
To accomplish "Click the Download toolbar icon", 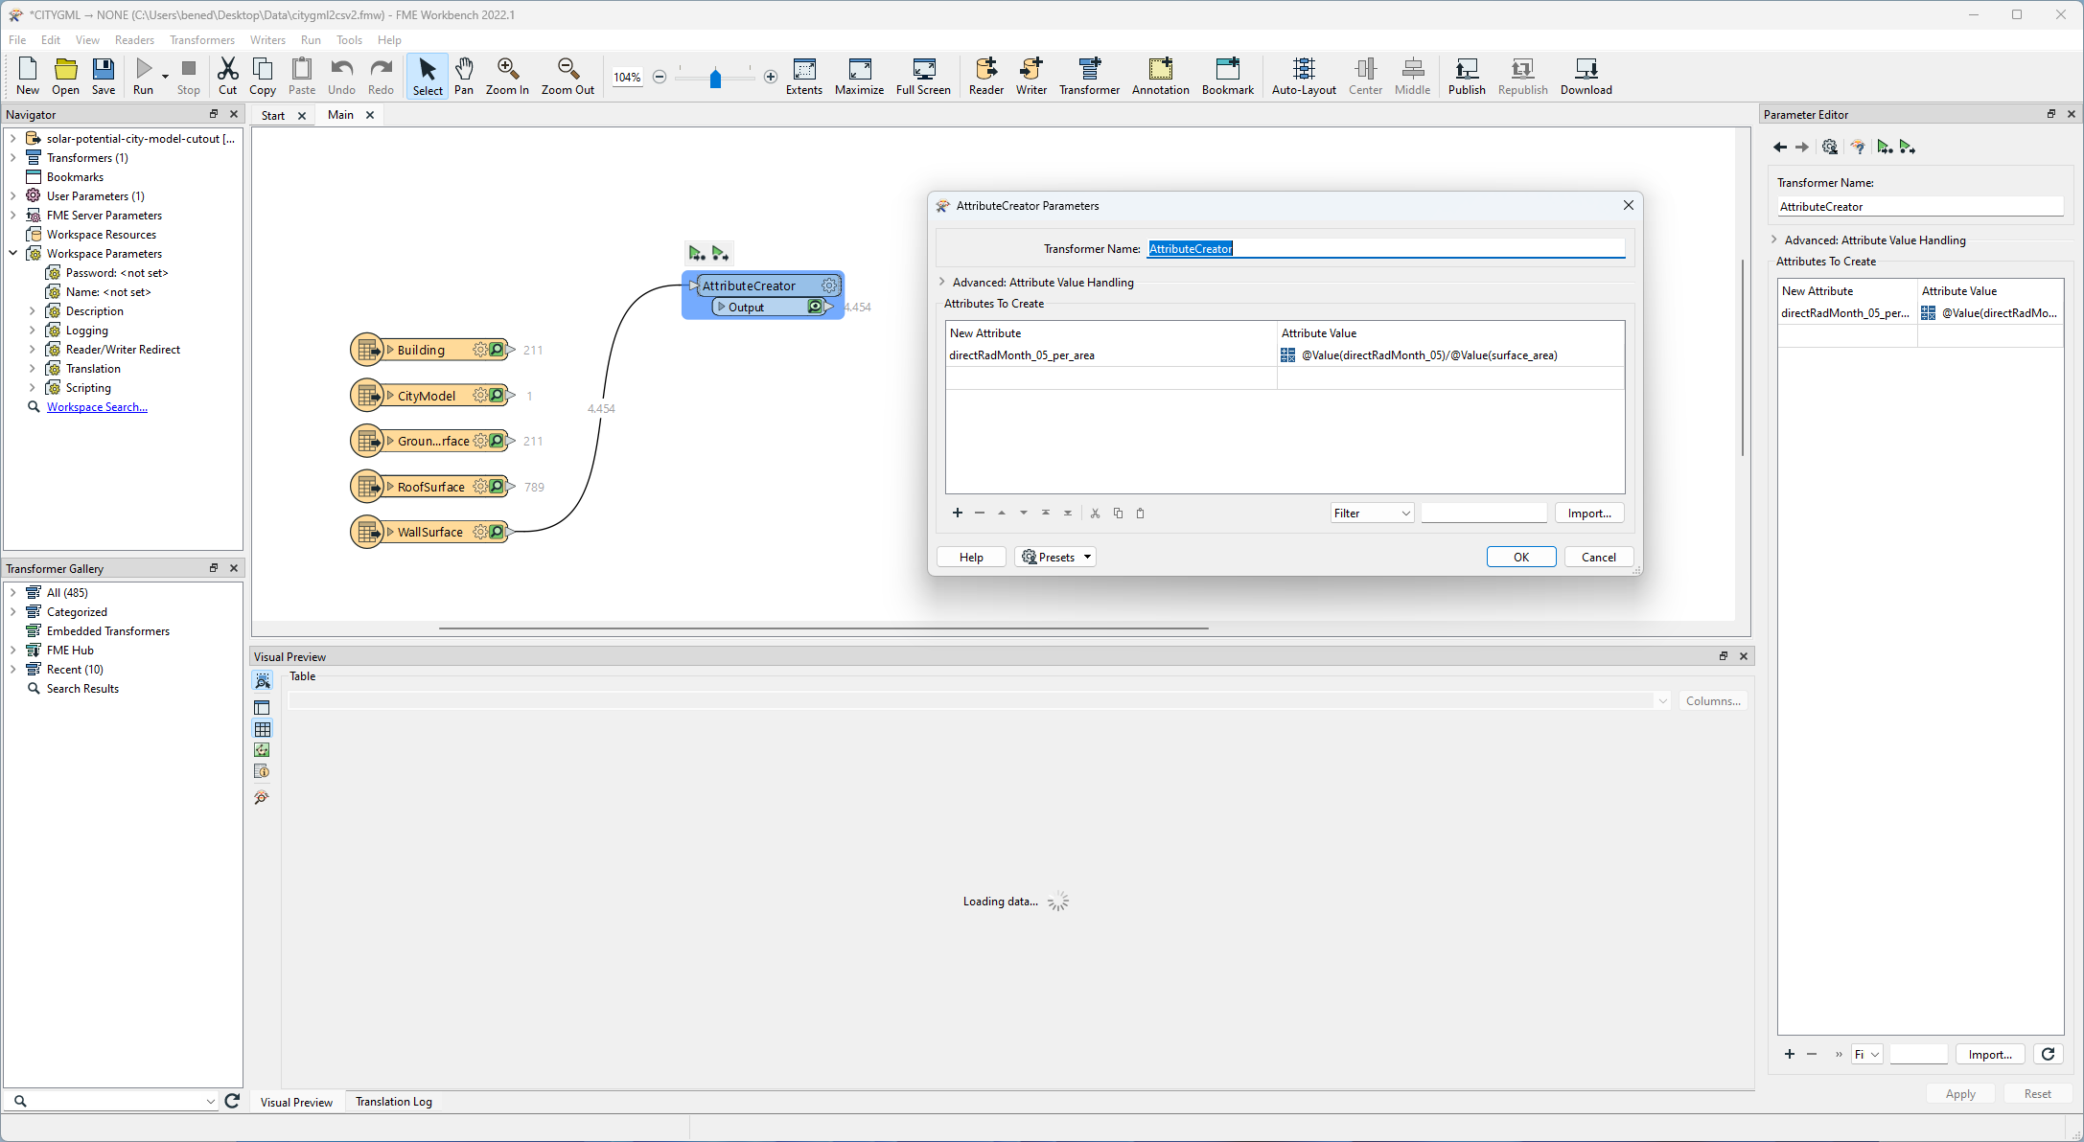I will tap(1586, 76).
